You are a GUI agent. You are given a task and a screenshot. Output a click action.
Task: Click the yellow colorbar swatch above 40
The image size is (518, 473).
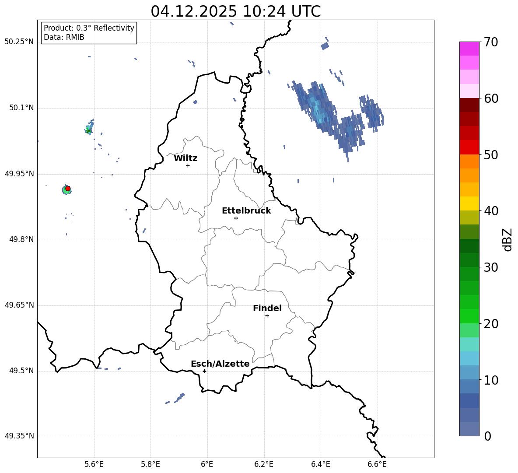[469, 203]
